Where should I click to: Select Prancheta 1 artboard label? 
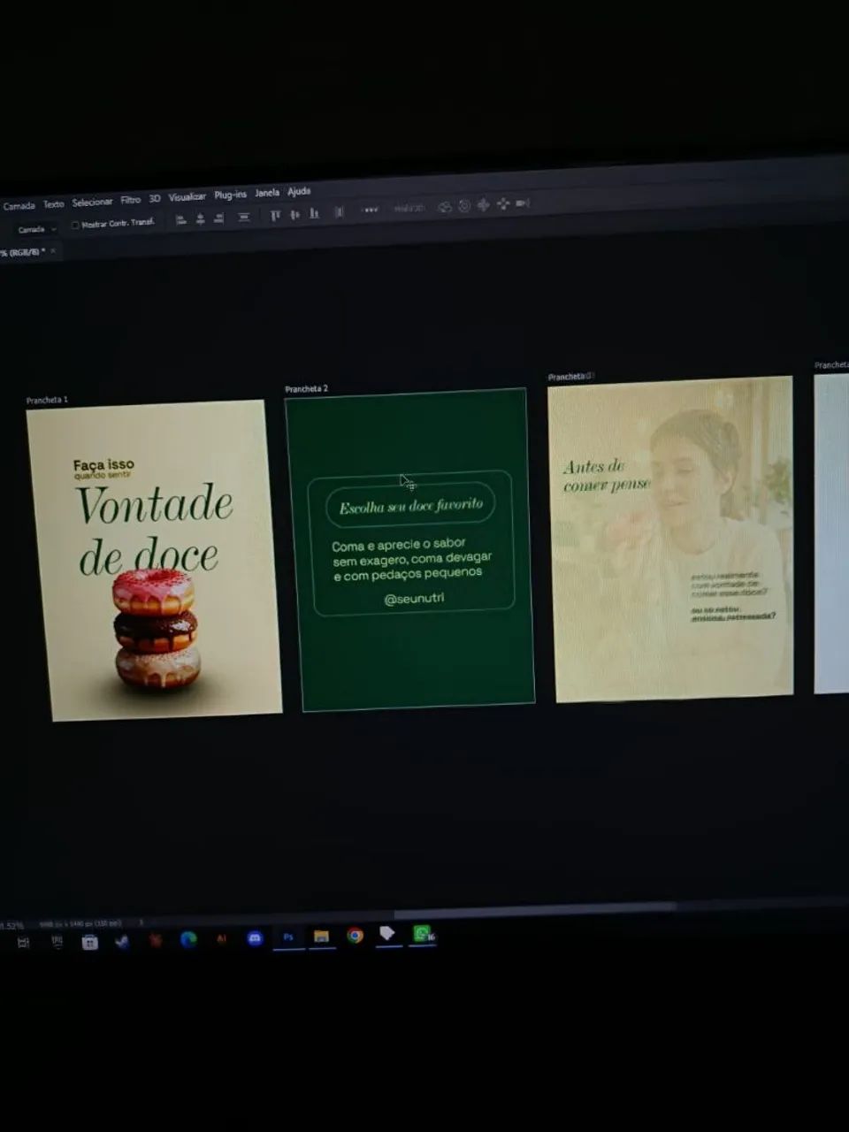pos(47,400)
